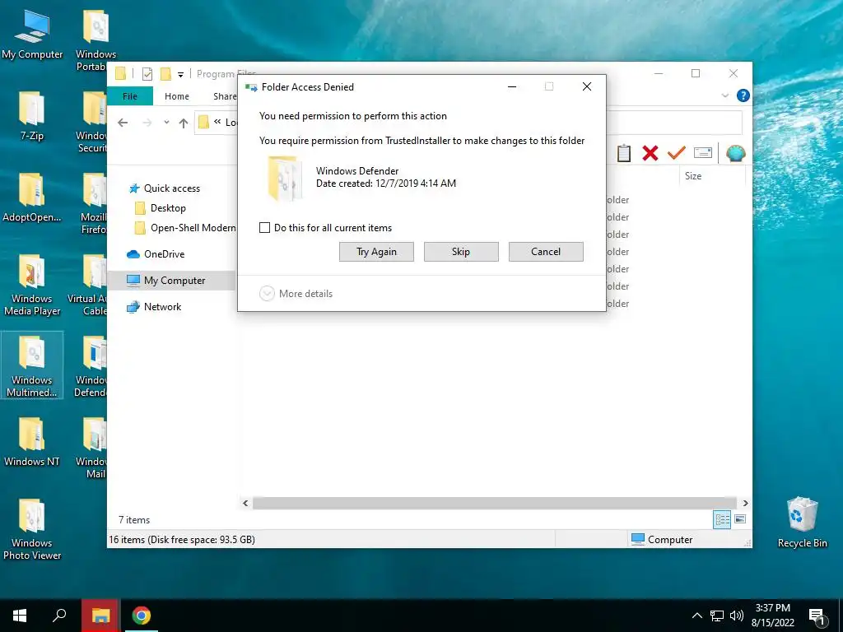The height and width of the screenshot is (632, 843).
Task: Click the clipboard paste toolbar icon
Action: (624, 153)
